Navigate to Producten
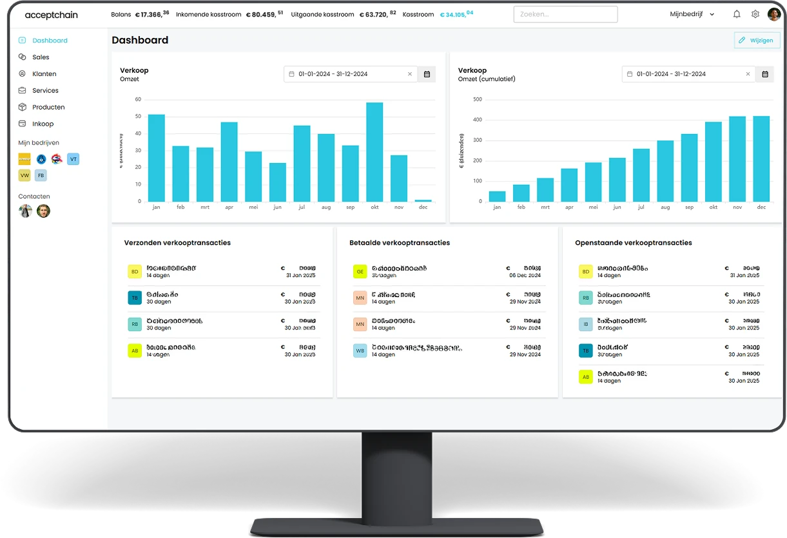The height and width of the screenshot is (538, 787). click(x=48, y=108)
